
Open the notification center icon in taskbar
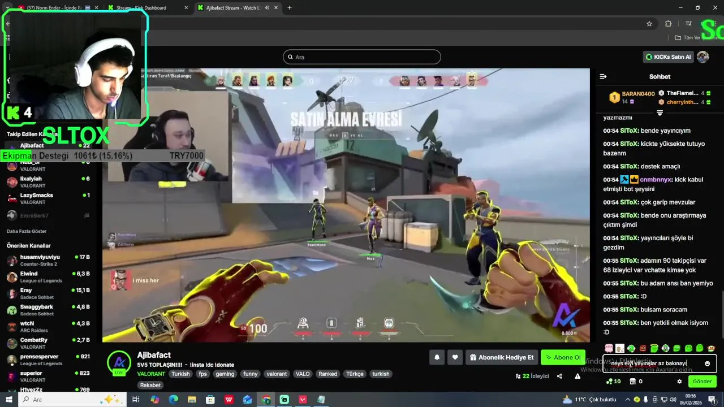click(712, 400)
